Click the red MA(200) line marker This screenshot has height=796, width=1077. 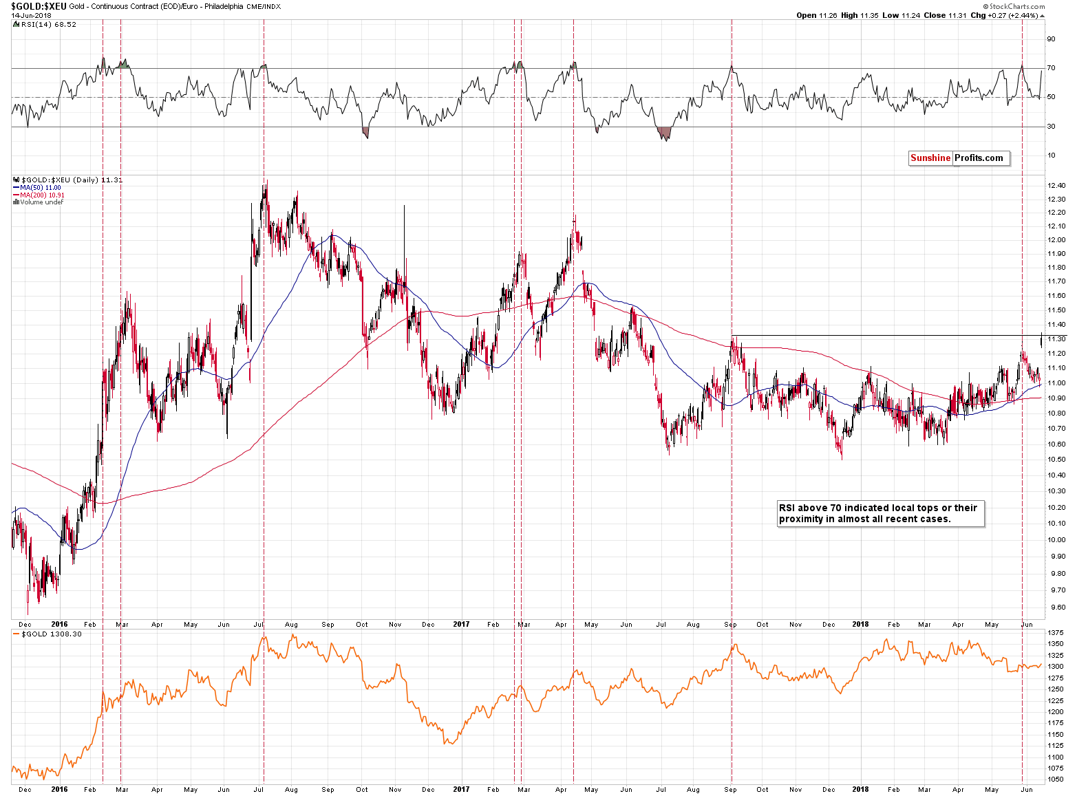click(16, 195)
